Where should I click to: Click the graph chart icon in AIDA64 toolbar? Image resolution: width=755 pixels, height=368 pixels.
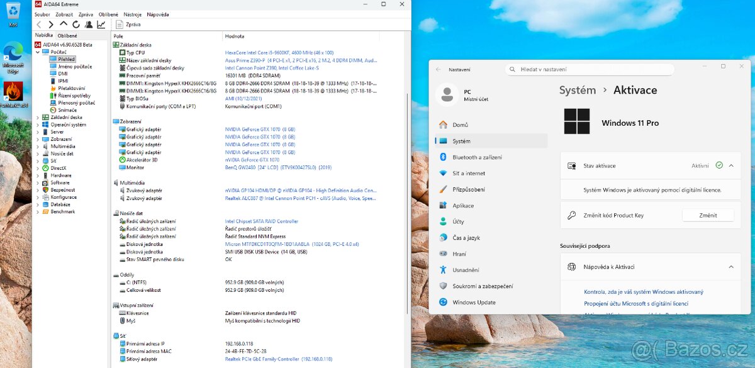(101, 25)
